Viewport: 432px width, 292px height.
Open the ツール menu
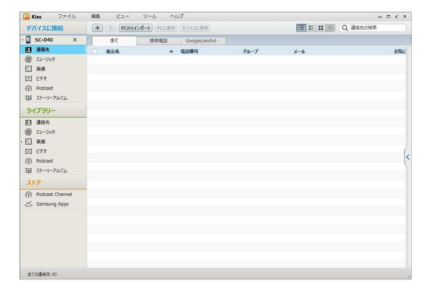pos(150,16)
